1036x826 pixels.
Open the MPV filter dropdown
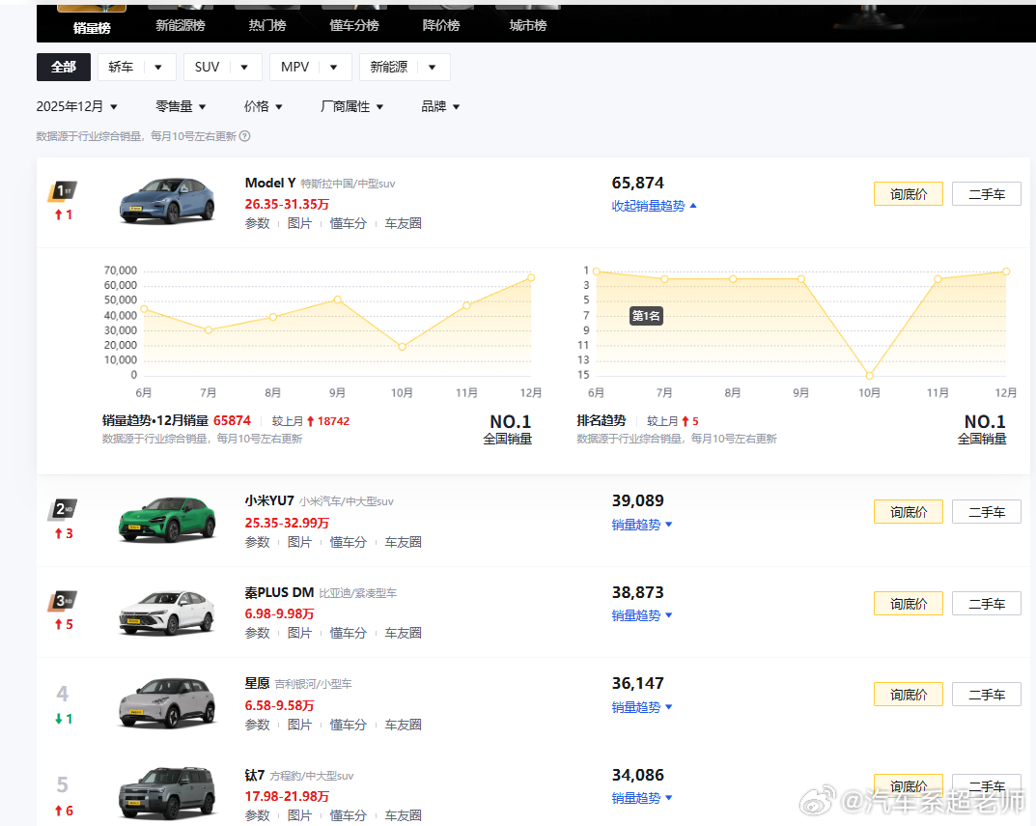[309, 67]
